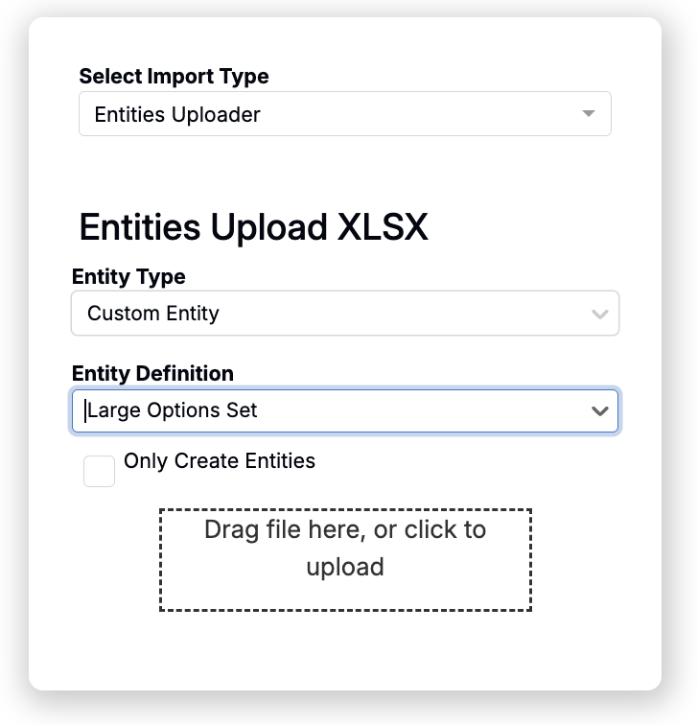Click the Entity Type chevron icon
Image resolution: width=698 pixels, height=725 pixels.
click(600, 314)
